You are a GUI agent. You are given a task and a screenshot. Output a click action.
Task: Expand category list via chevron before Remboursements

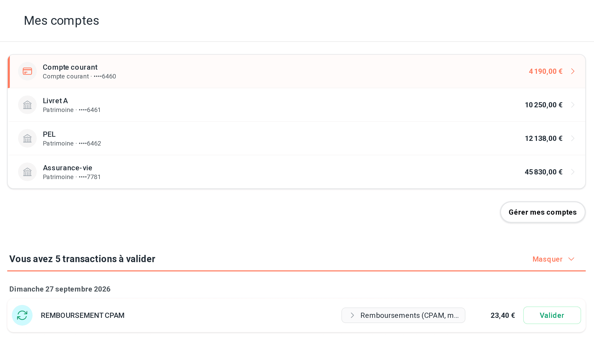tap(352, 315)
